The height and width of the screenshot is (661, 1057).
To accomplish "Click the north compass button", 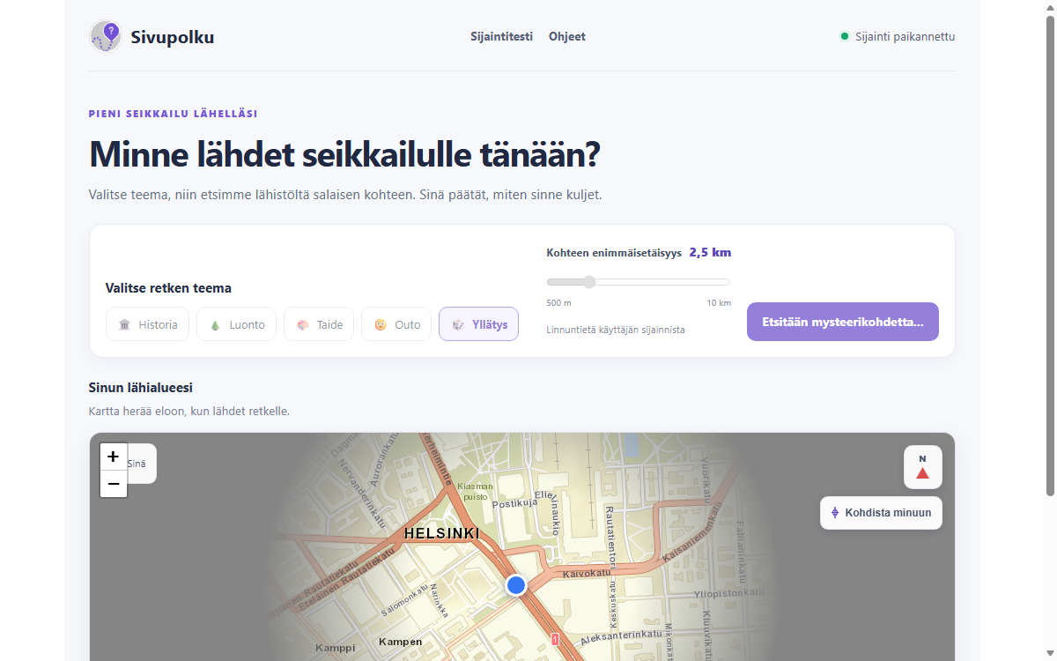I will [x=922, y=467].
